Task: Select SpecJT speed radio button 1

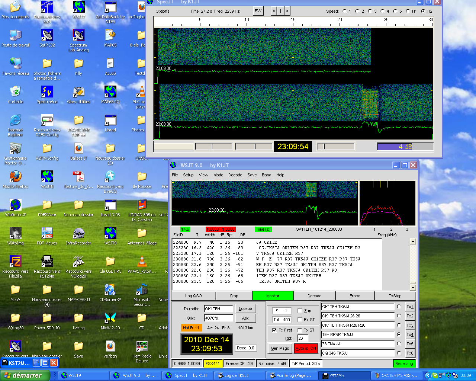Action: pyautogui.click(x=344, y=11)
